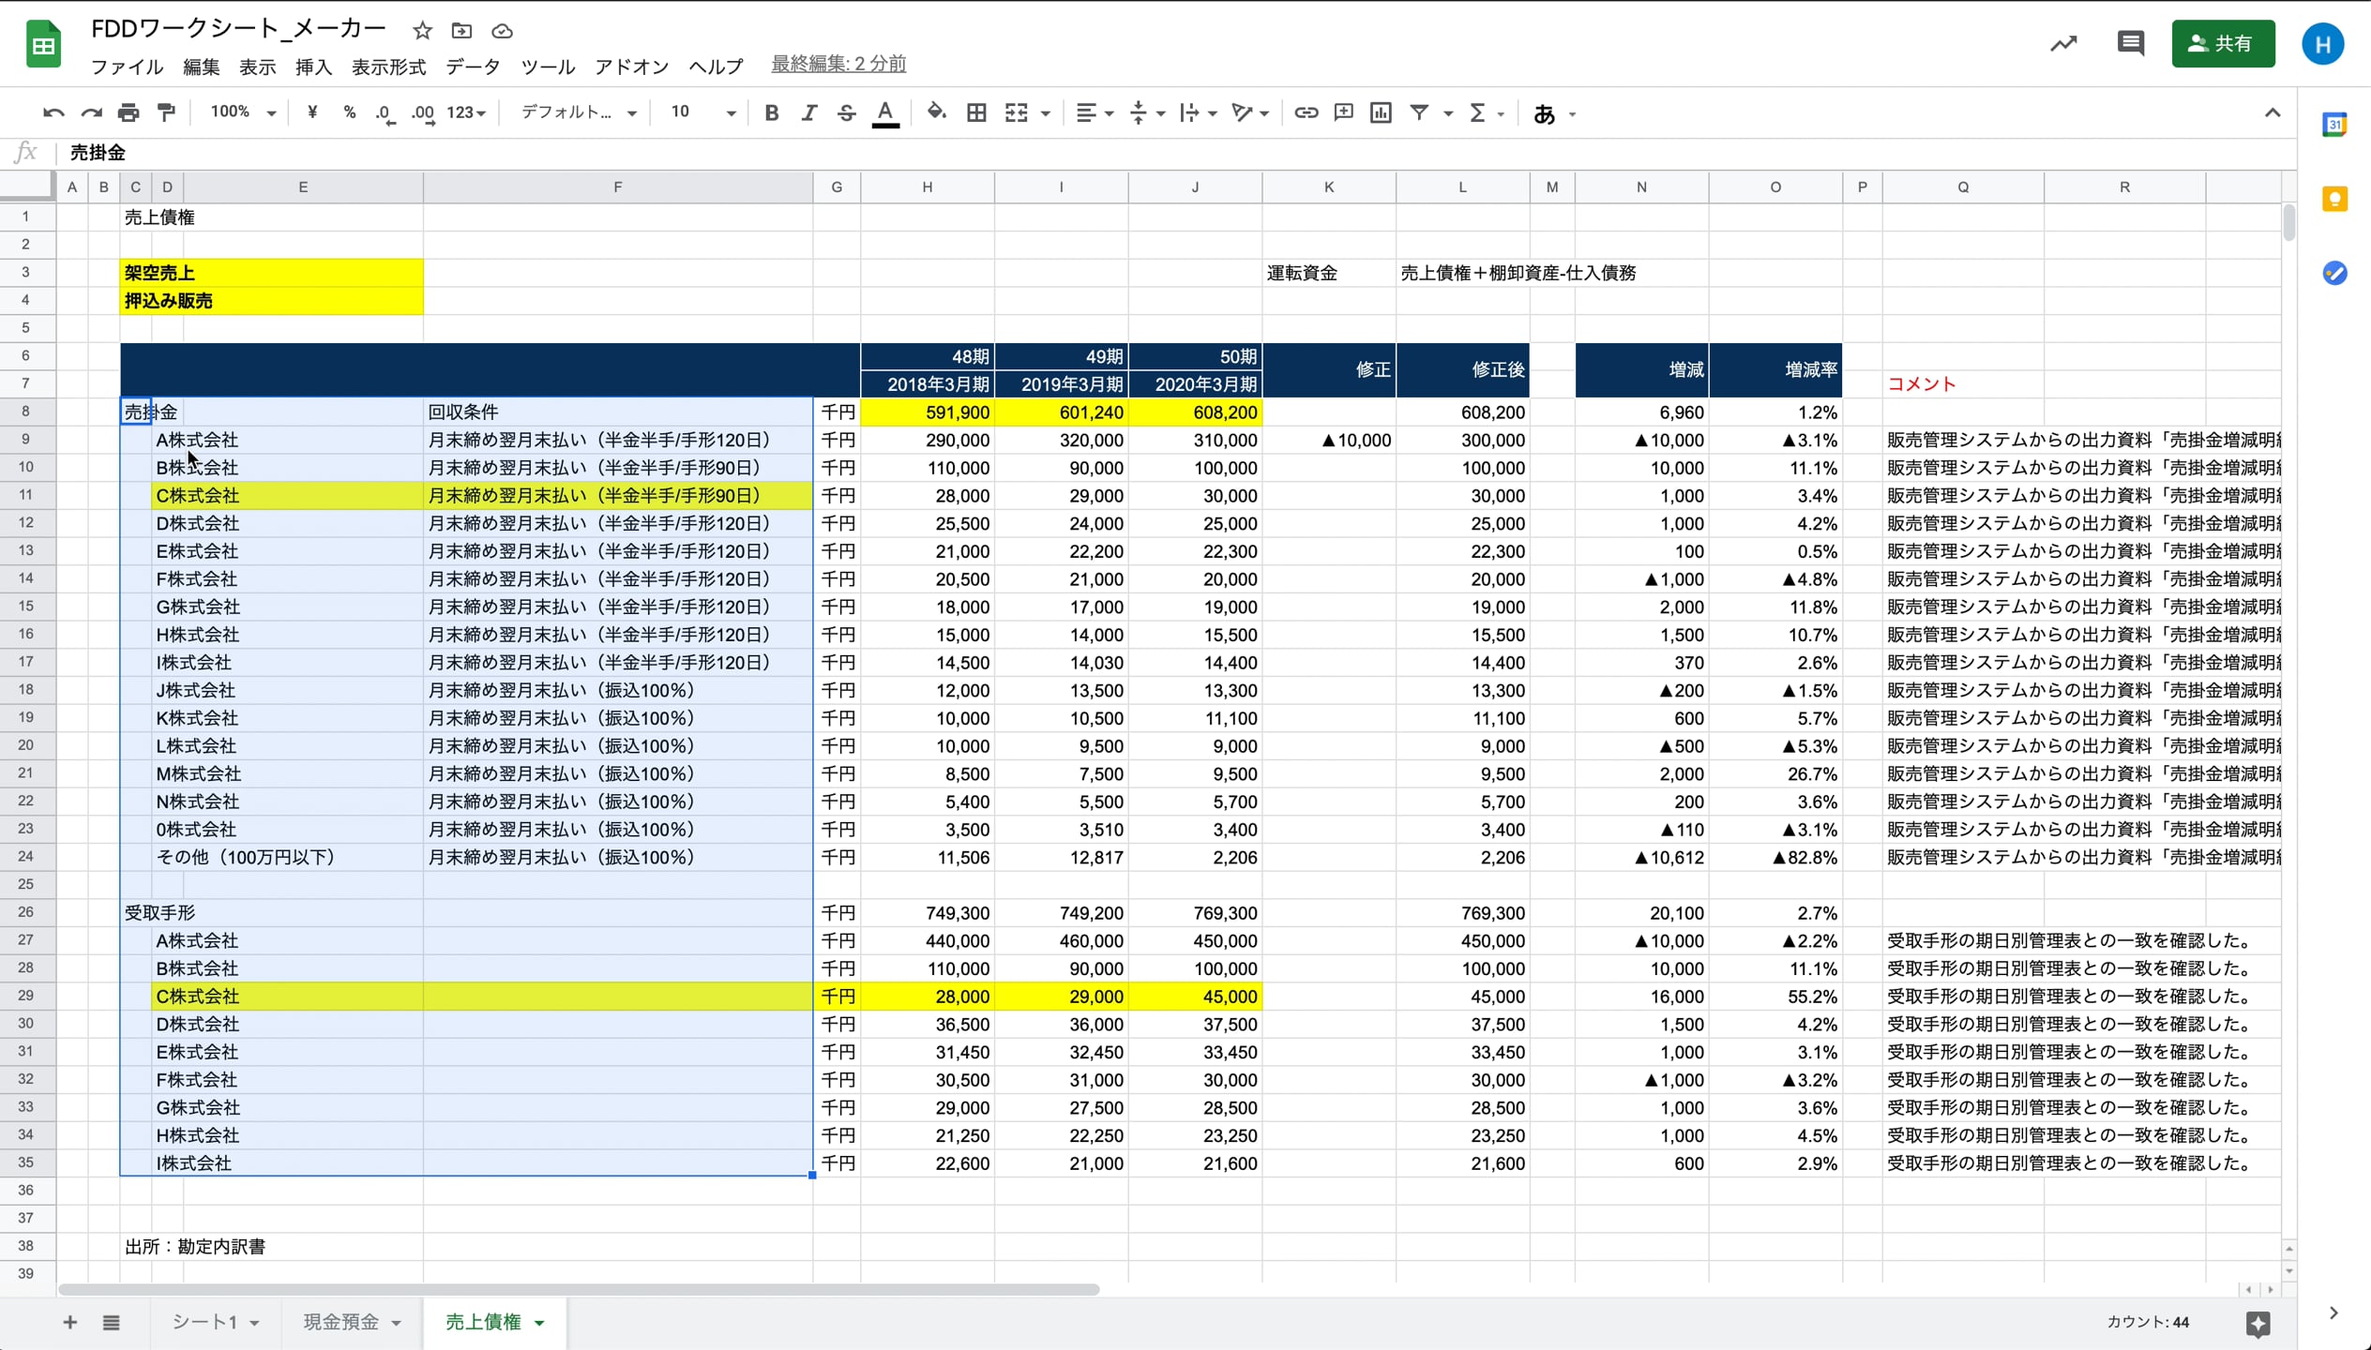Star this spreadsheet document
The height and width of the screenshot is (1350, 2371).
coord(422,31)
